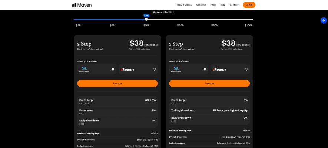
Task: Click Match-Trader logo in 1 Step card
Action: click(x=176, y=69)
